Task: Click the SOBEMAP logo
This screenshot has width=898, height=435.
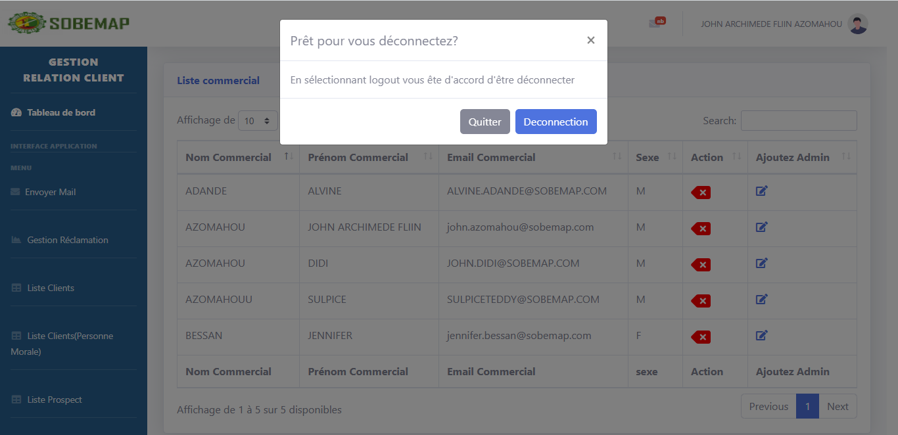Action: click(x=69, y=24)
